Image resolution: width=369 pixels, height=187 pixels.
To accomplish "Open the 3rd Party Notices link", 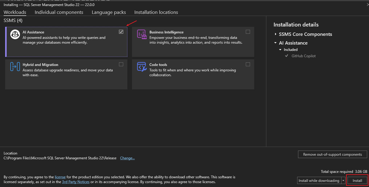I will pos(75,182).
